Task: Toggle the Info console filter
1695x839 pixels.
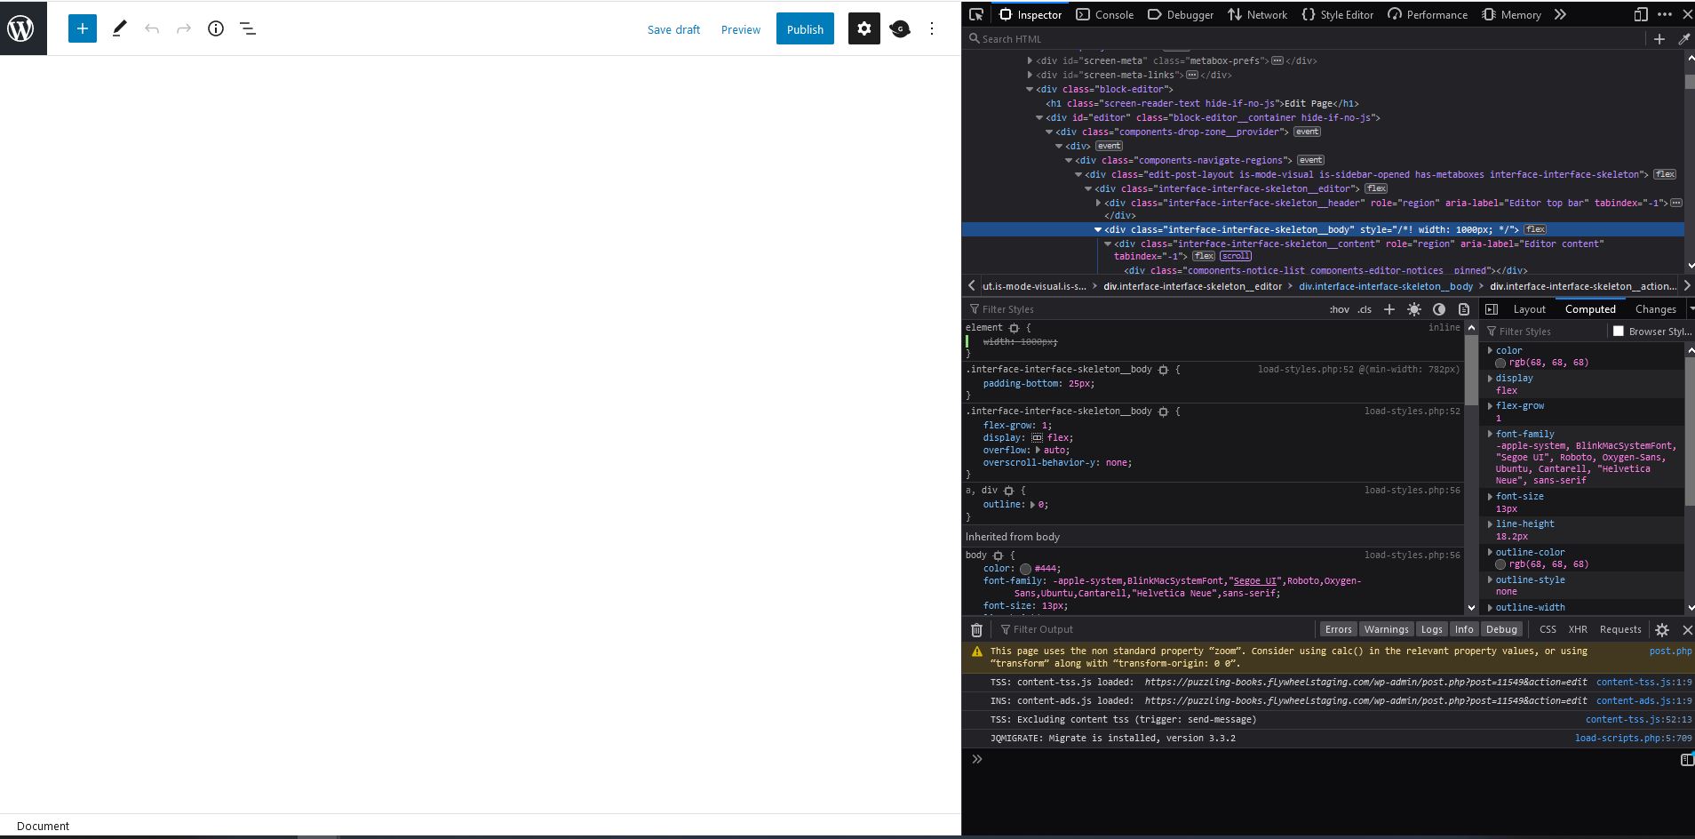Action: point(1464,629)
